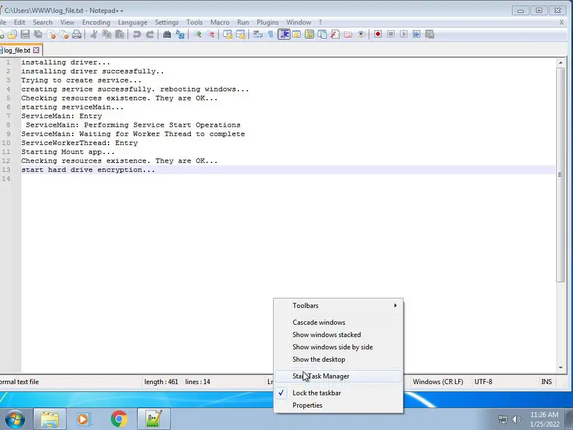573x430 pixels.
Task: Click the Zoom In toolbar icon
Action: [198, 34]
